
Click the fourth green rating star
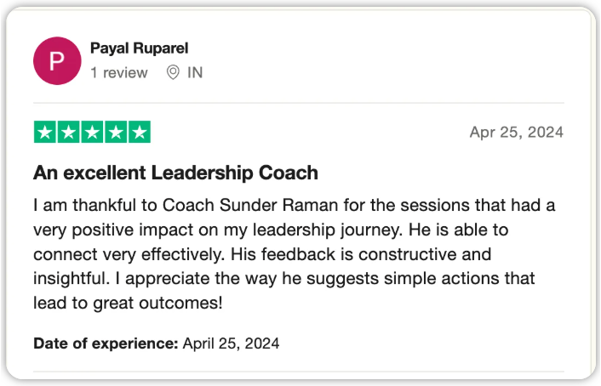pyautogui.click(x=116, y=132)
